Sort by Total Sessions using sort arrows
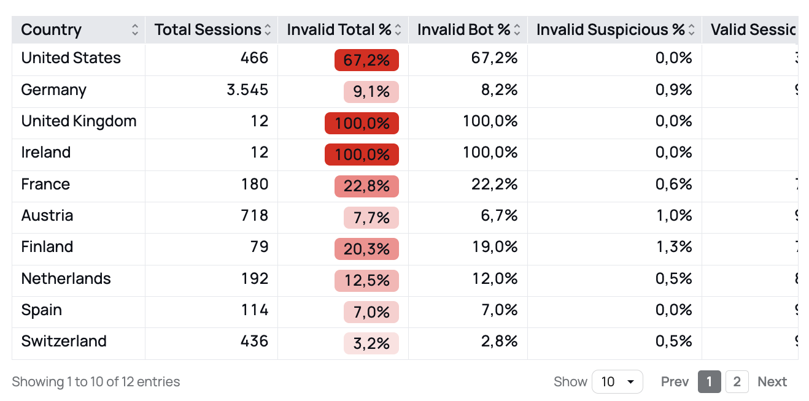Image resolution: width=809 pixels, height=401 pixels. 268,29
